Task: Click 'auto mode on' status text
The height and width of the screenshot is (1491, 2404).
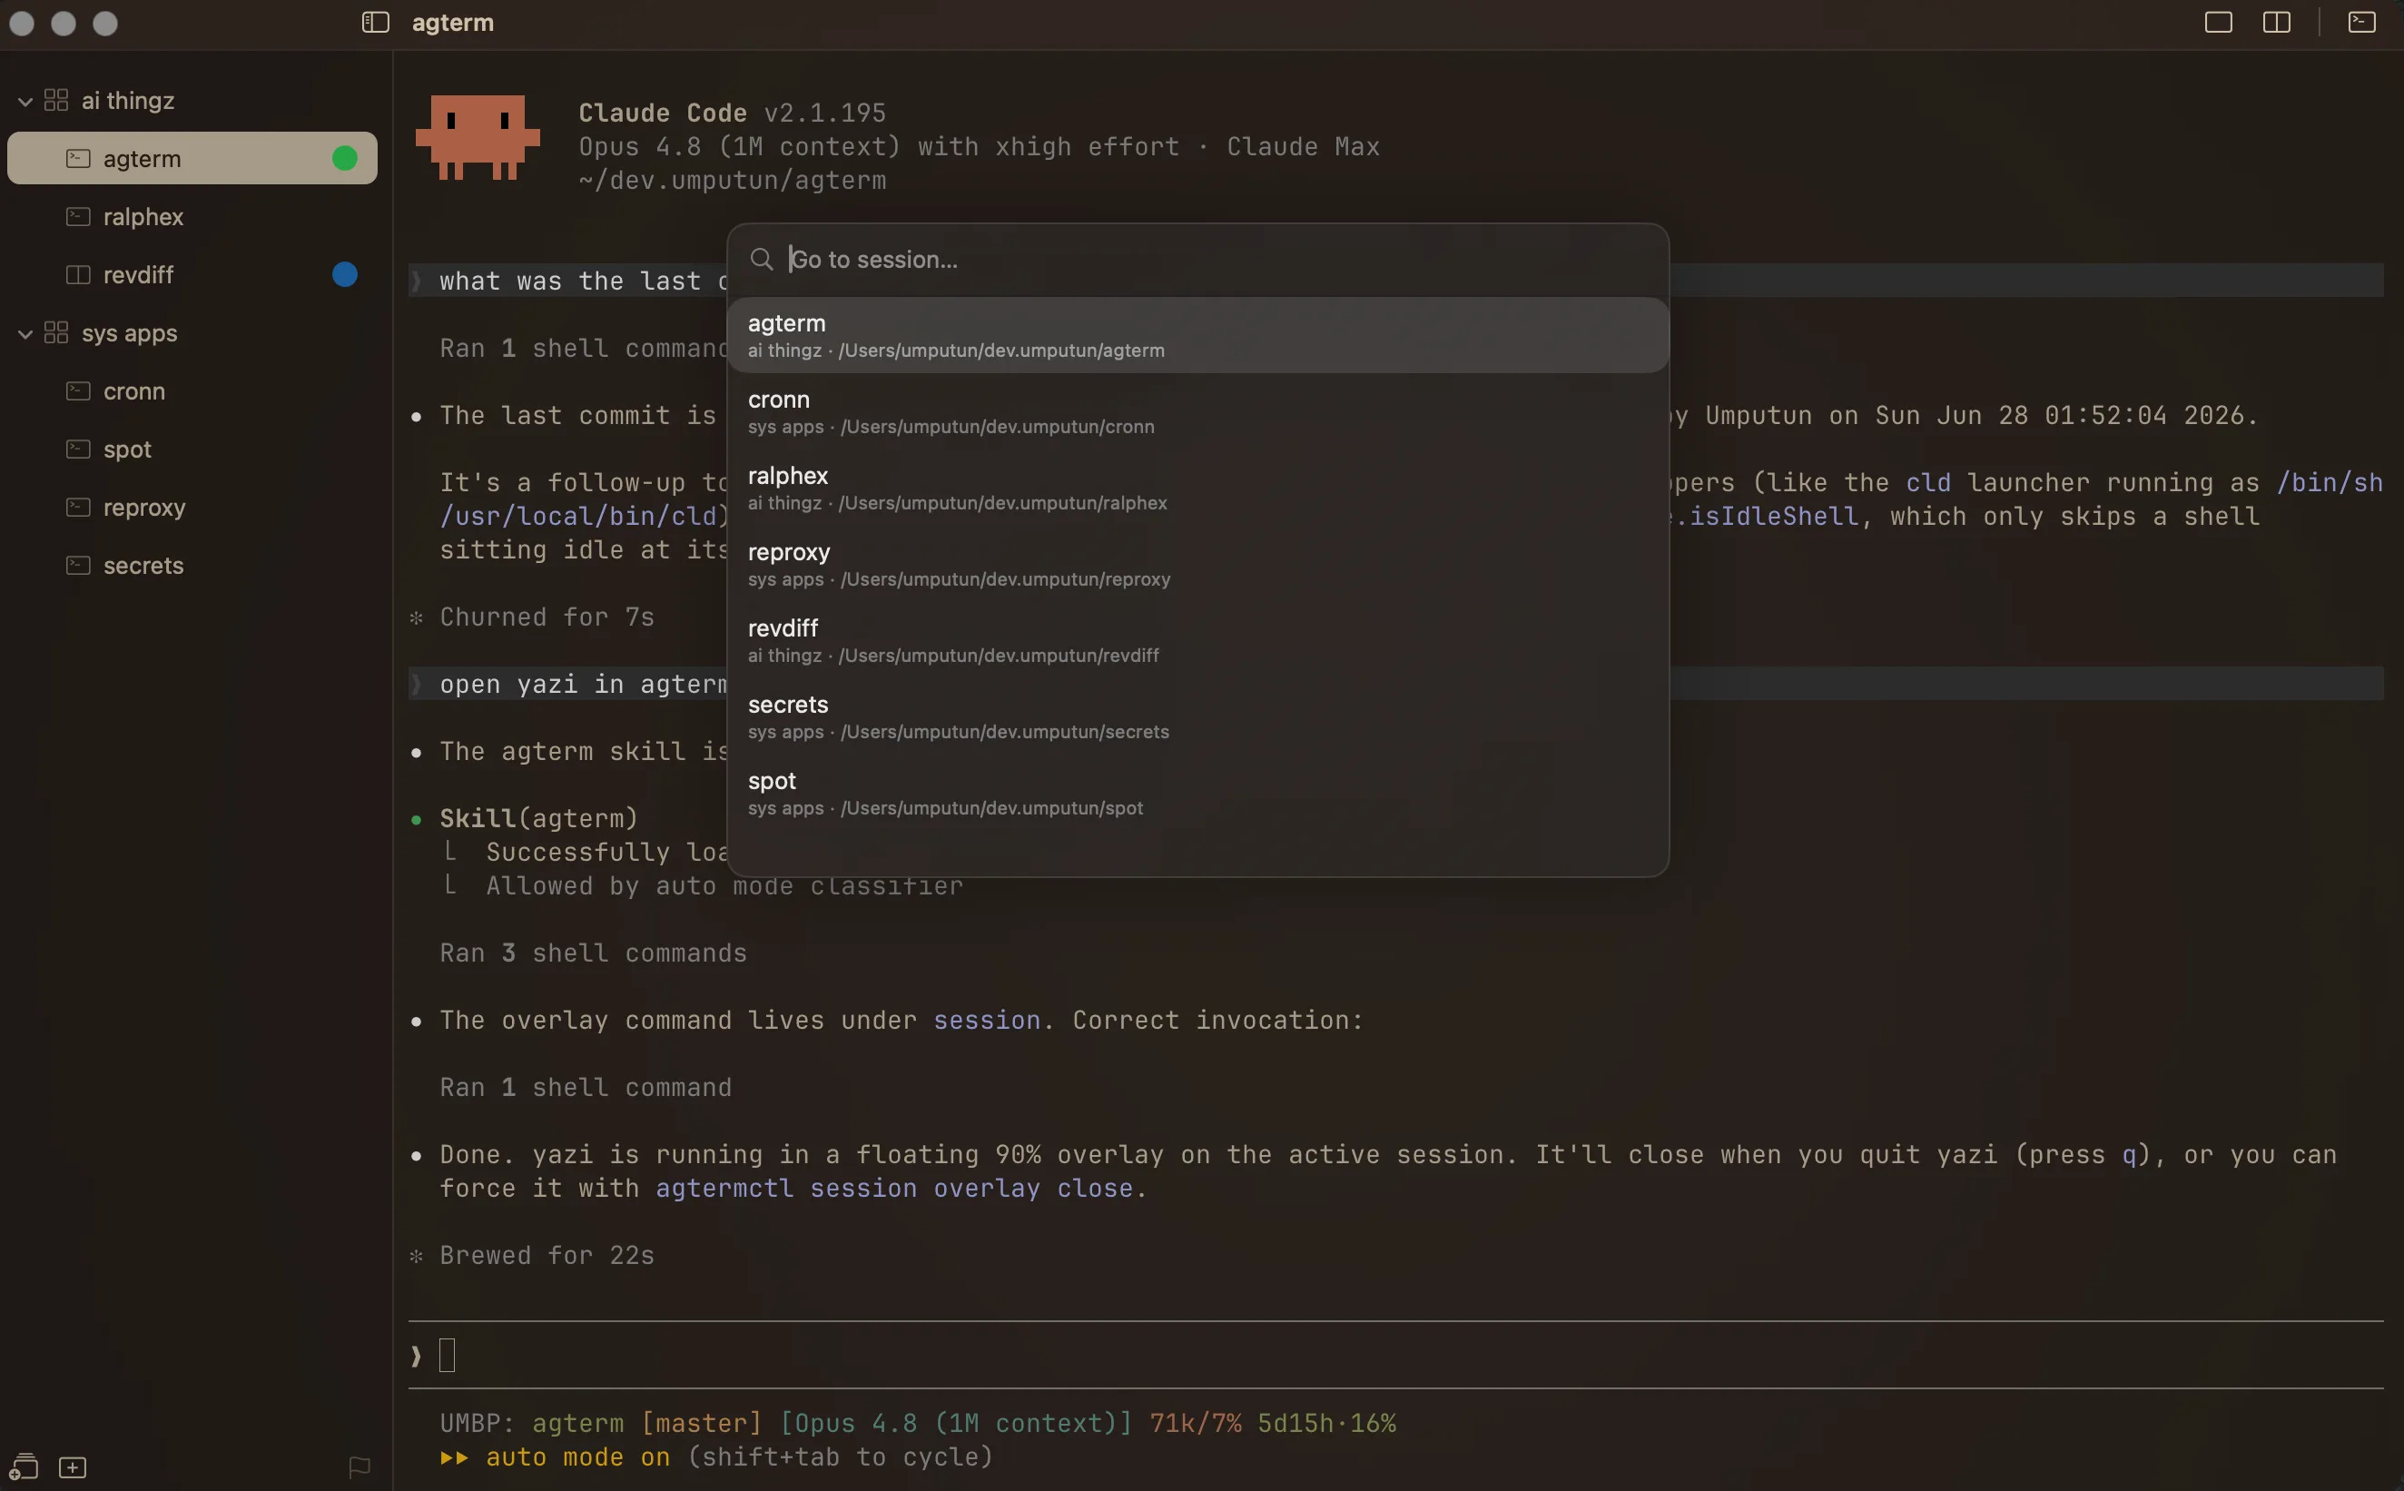Action: click(x=577, y=1456)
